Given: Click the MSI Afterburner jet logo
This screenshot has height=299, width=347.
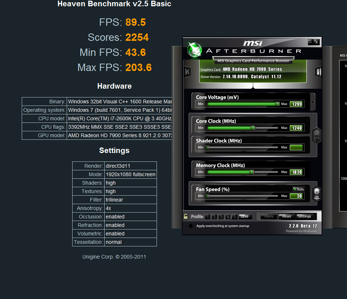Looking at the screenshot, I should click(194, 50).
